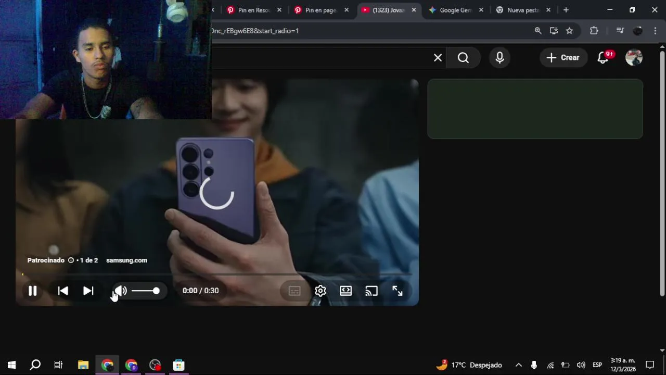Click the ad progress bar

pos(217,274)
